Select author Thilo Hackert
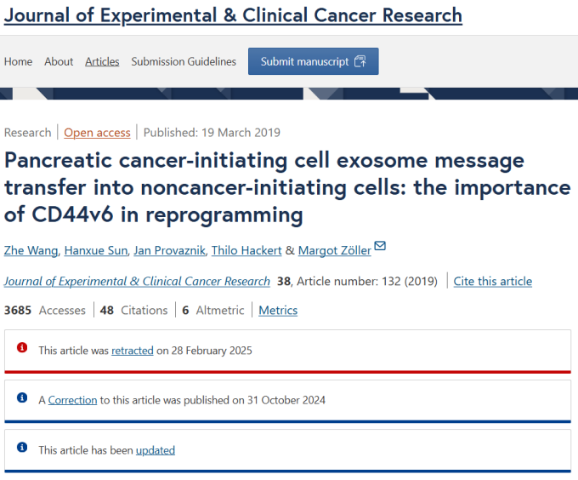The image size is (578, 480). [x=246, y=250]
